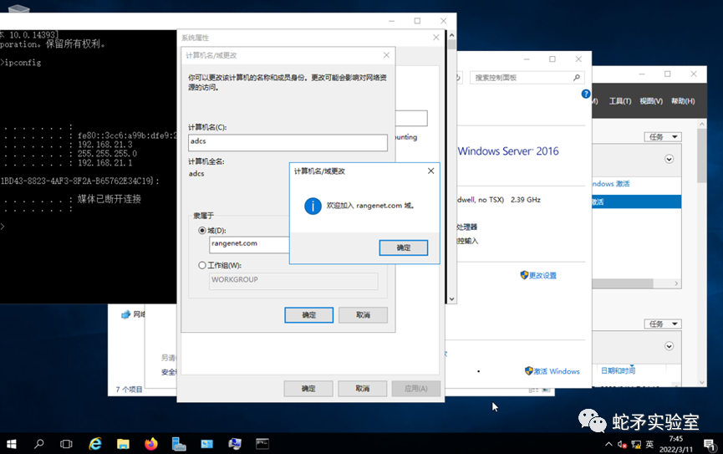Screen dimensions: 723x454
Task: Open the Help (H) menu in Server Manager
Action: [x=683, y=101]
